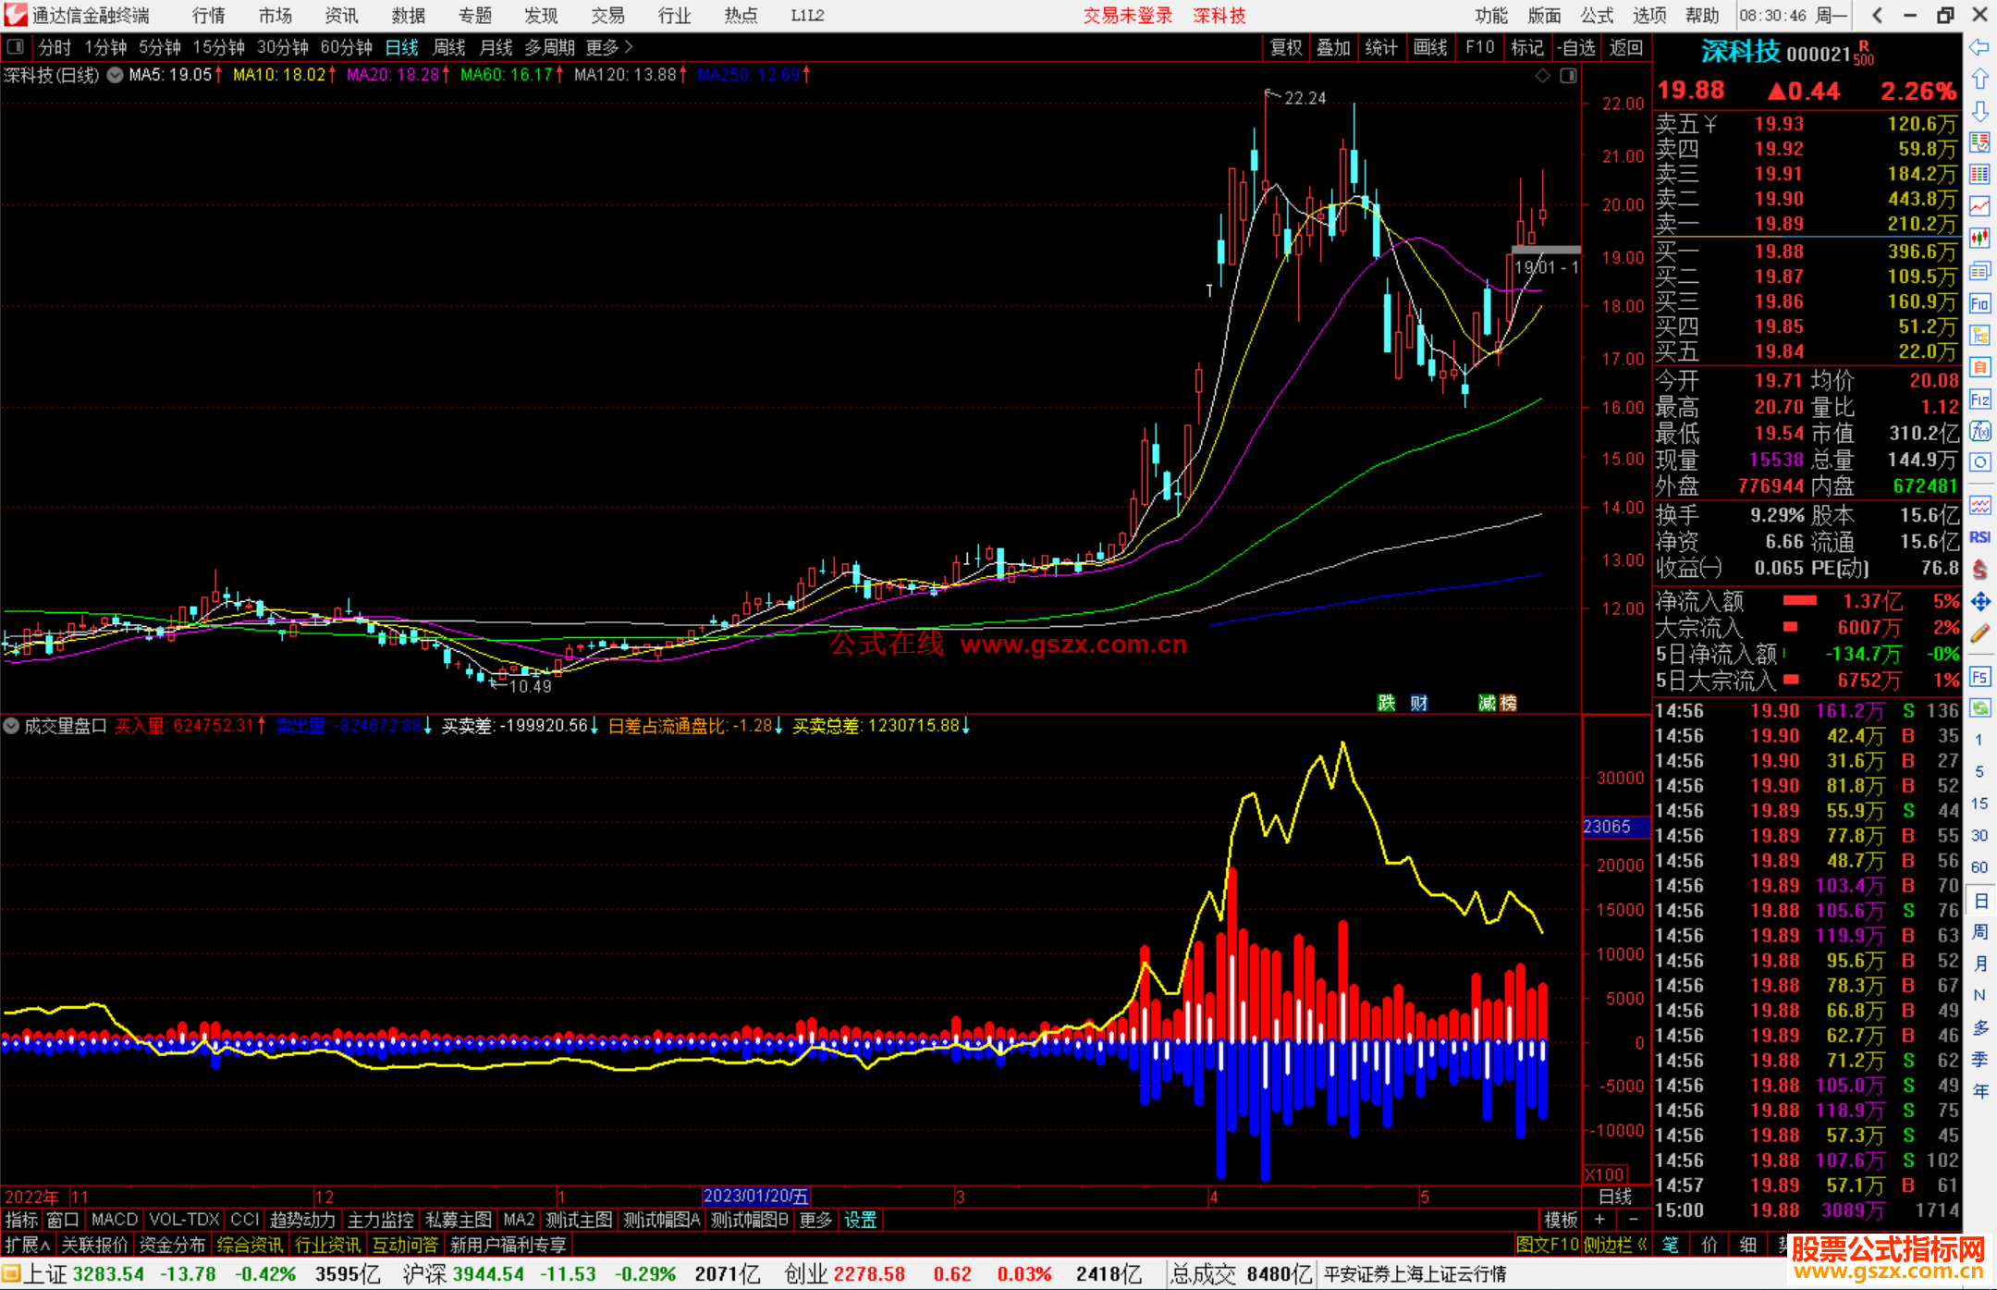Viewport: 1997px width, 1290px height.
Task: Click the blue four-arrow move icon
Action: pos(1979,602)
